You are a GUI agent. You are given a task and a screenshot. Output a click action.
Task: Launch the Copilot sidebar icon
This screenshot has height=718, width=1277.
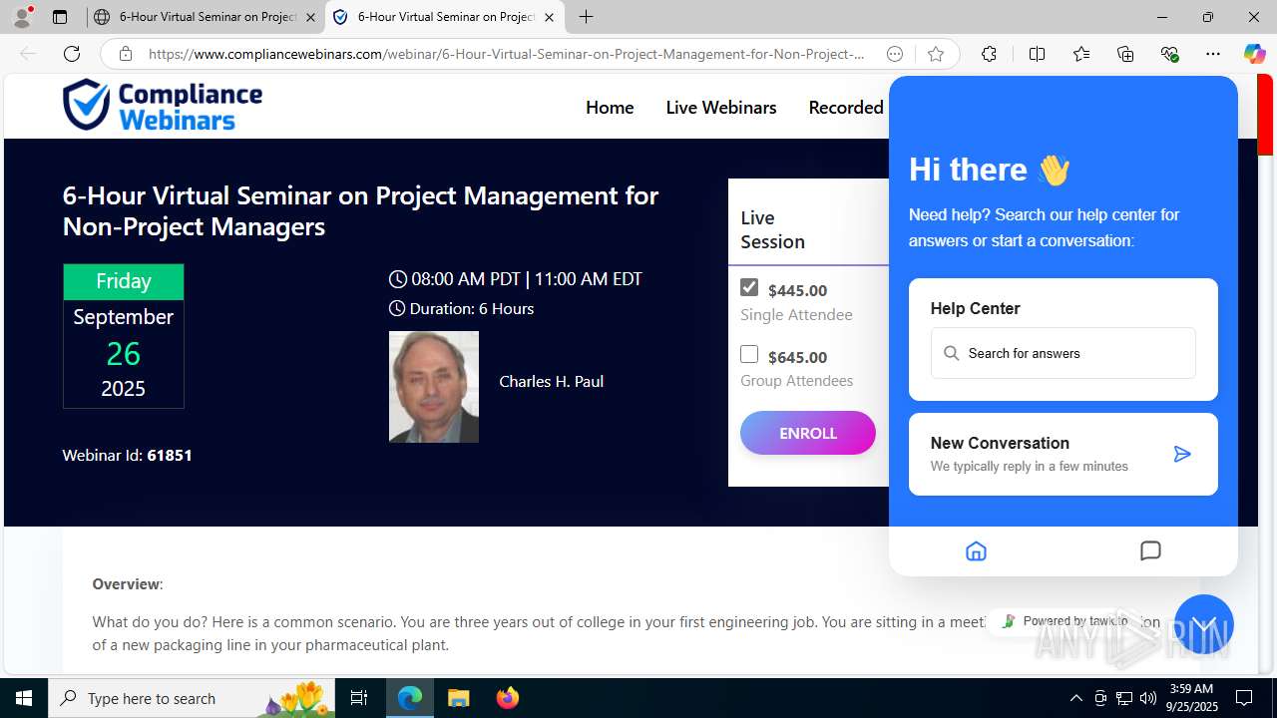[1254, 54]
